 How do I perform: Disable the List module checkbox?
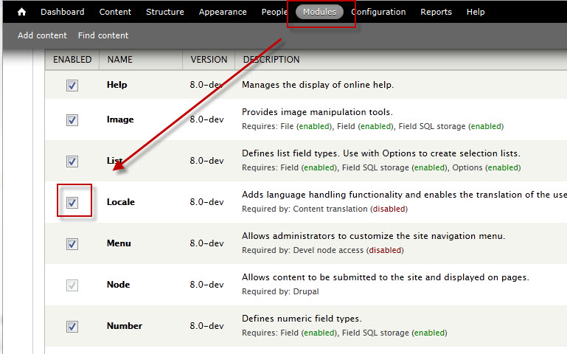(72, 162)
